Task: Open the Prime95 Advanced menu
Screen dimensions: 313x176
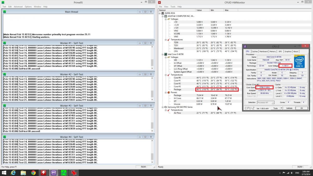Action: [x=18, y=7]
